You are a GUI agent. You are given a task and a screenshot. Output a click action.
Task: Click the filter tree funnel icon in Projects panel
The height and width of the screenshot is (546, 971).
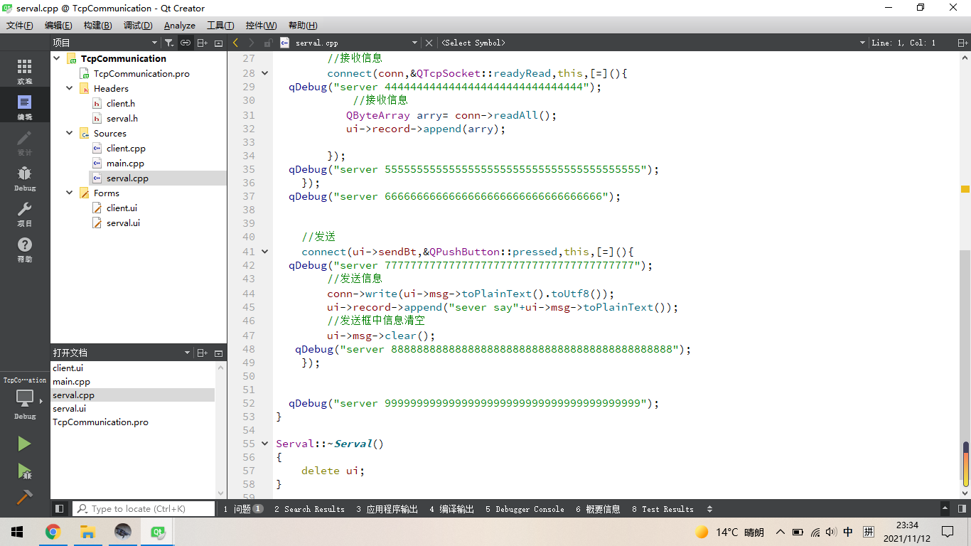pos(168,43)
